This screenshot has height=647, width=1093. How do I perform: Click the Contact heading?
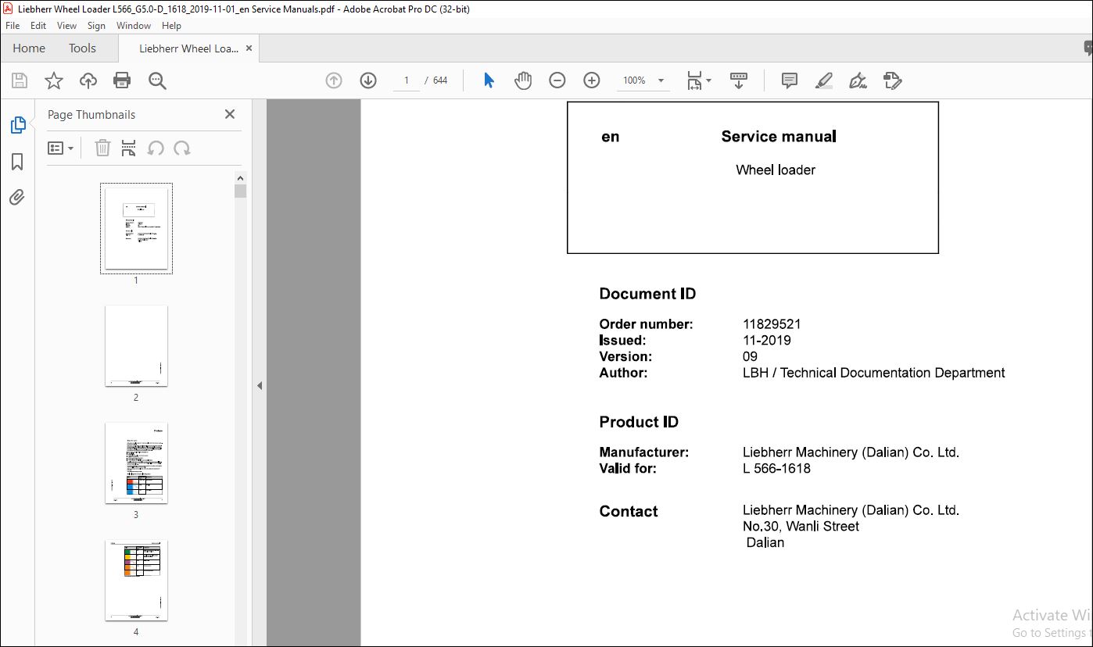pyautogui.click(x=629, y=512)
